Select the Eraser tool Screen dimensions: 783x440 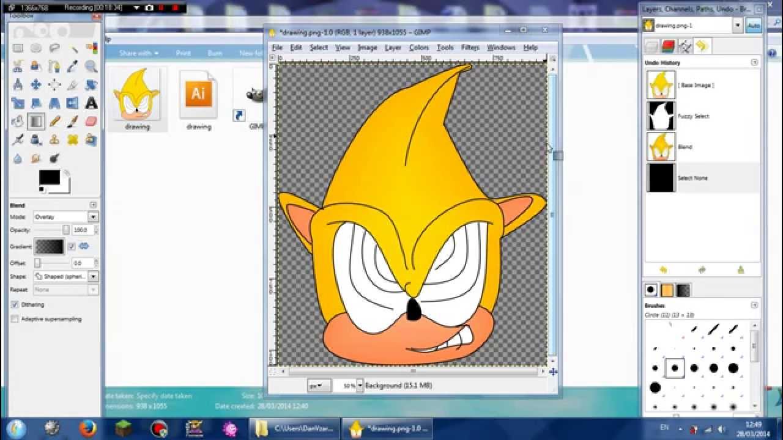click(91, 122)
